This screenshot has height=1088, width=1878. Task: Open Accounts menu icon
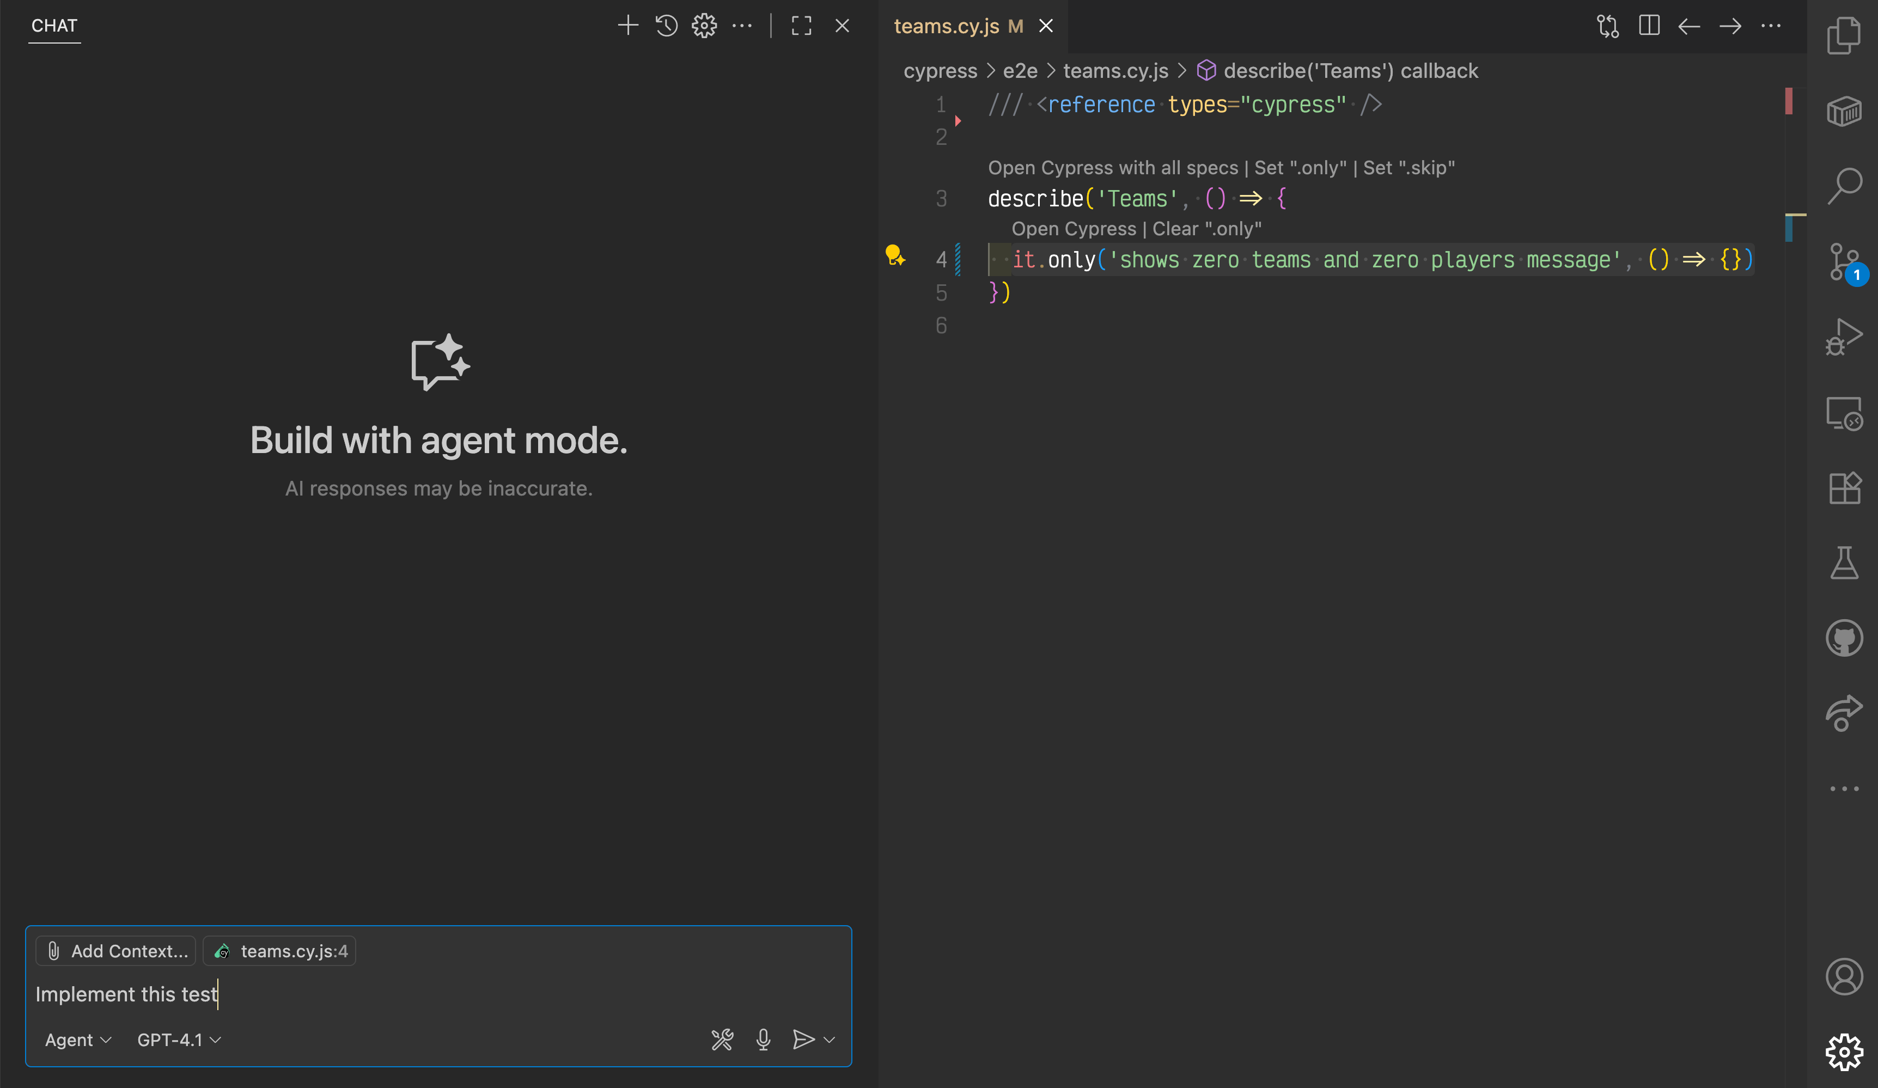click(1844, 976)
